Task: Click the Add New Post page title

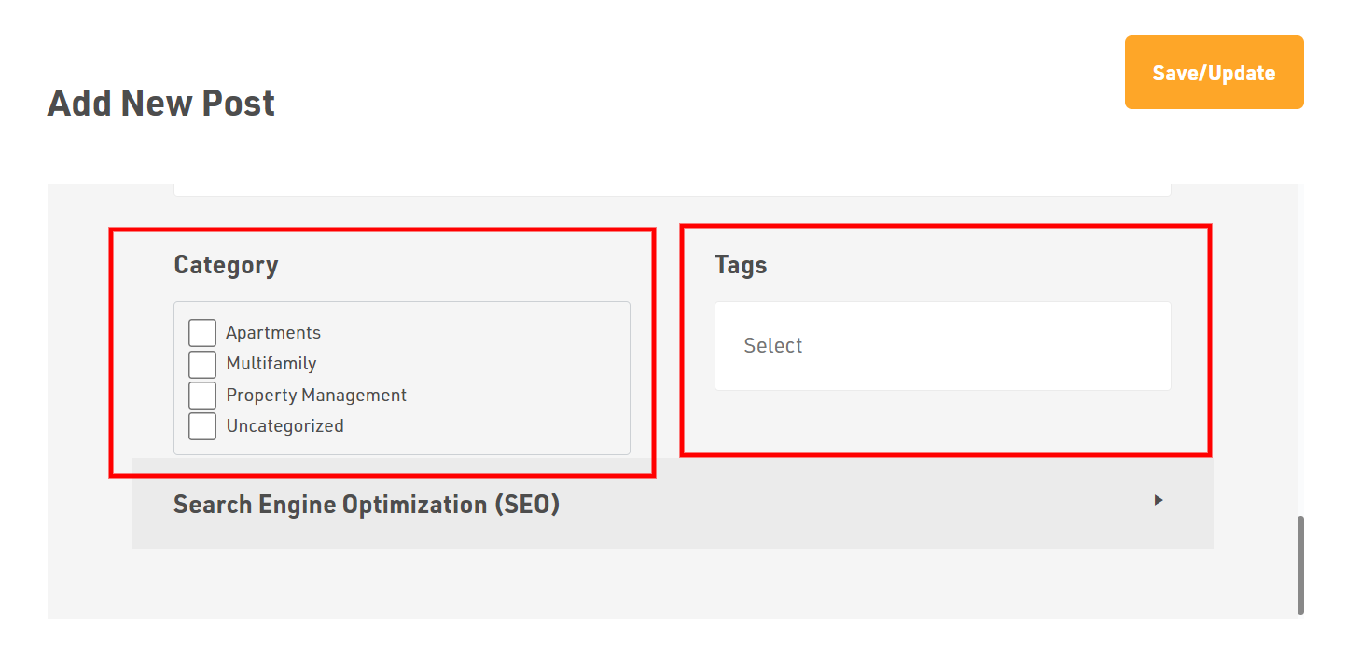Action: [161, 103]
